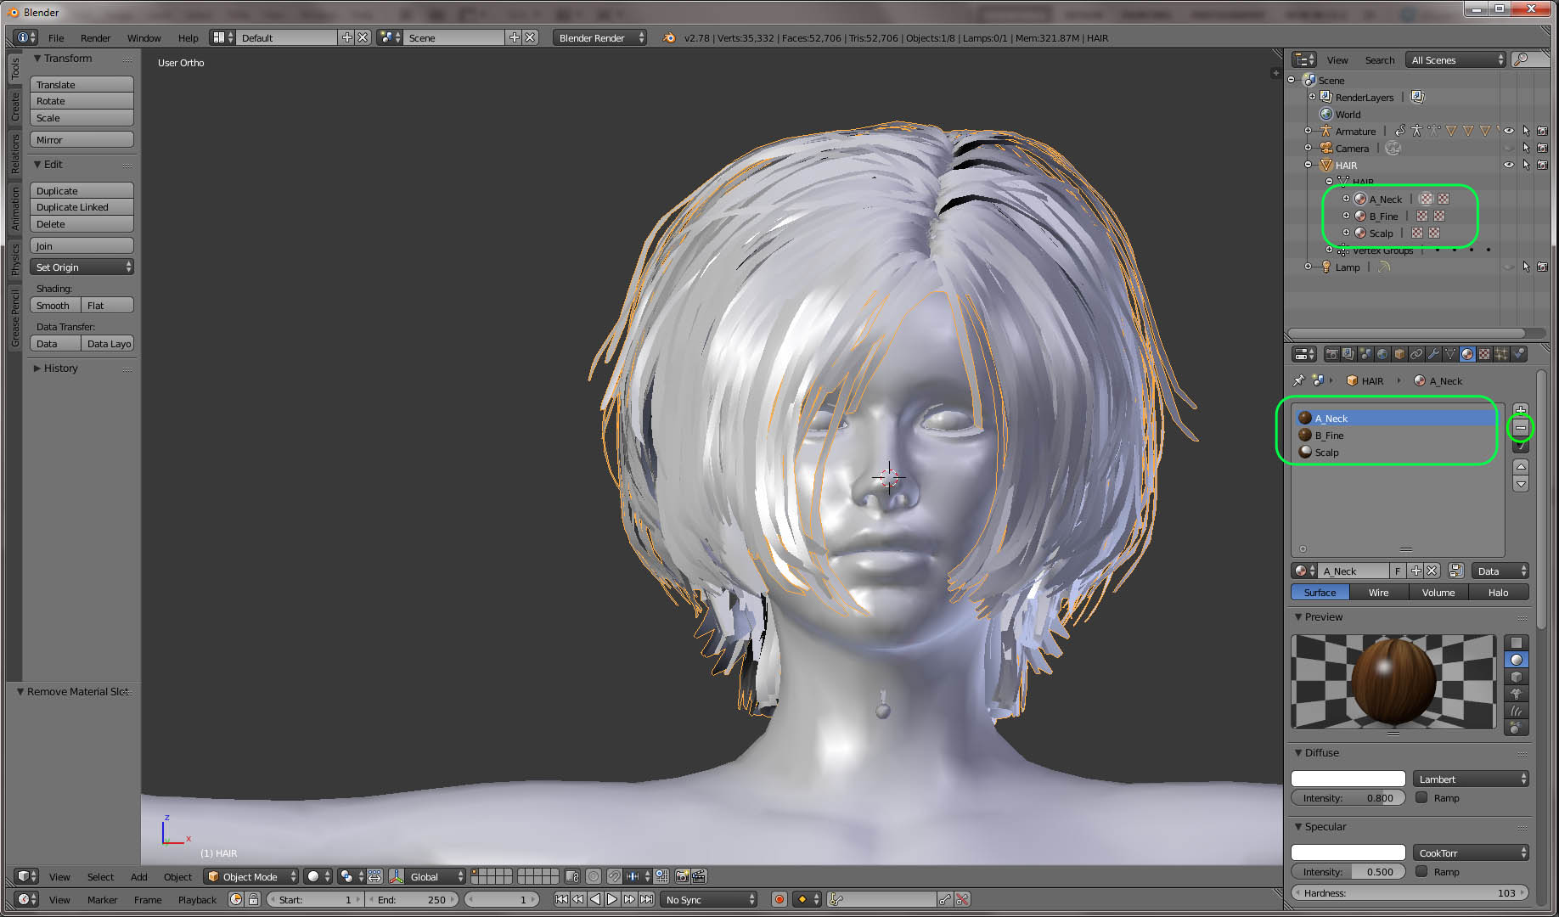
Task: Open the outliner search magnifier field
Action: 1529,59
